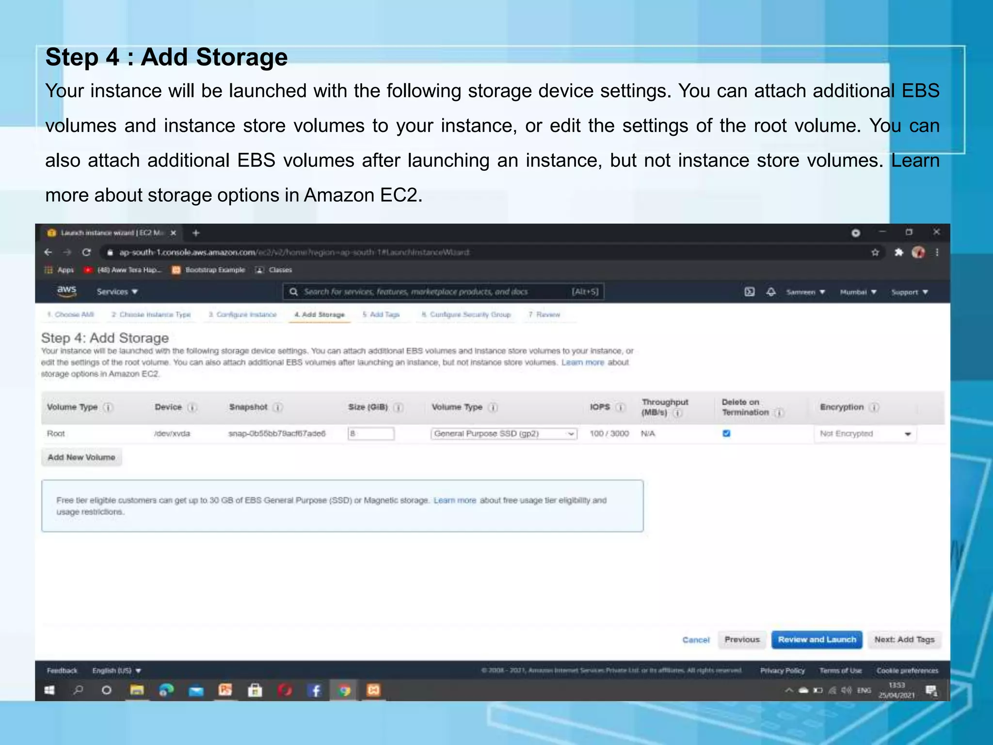
Task: Open the Windows Start menu
Action: pyautogui.click(x=49, y=690)
